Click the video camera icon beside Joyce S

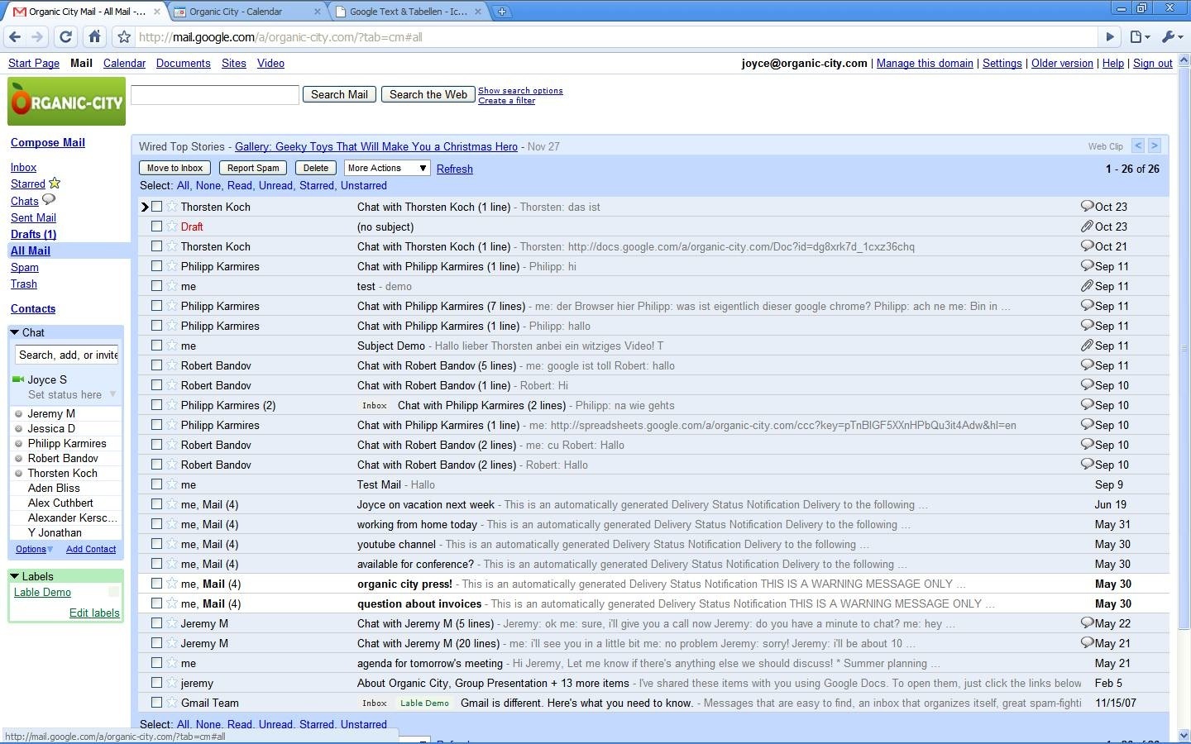(x=17, y=379)
